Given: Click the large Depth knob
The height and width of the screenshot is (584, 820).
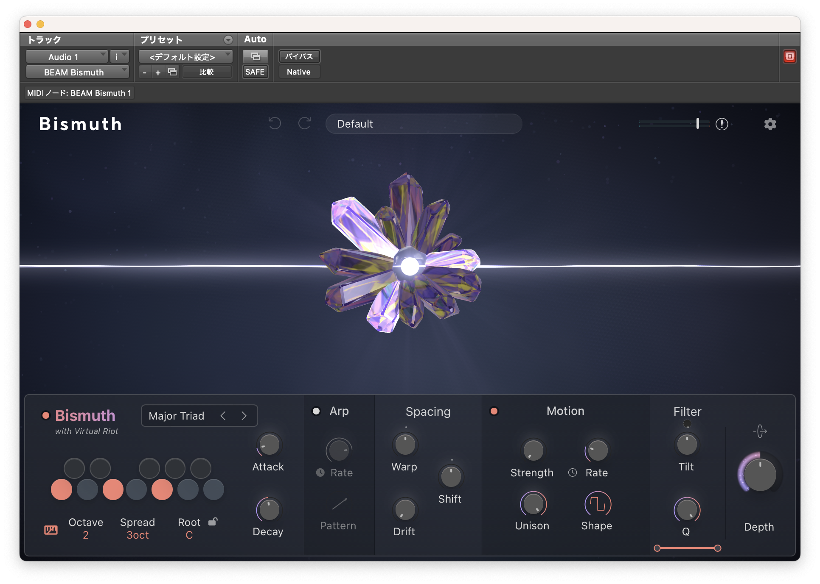Looking at the screenshot, I should (x=760, y=474).
